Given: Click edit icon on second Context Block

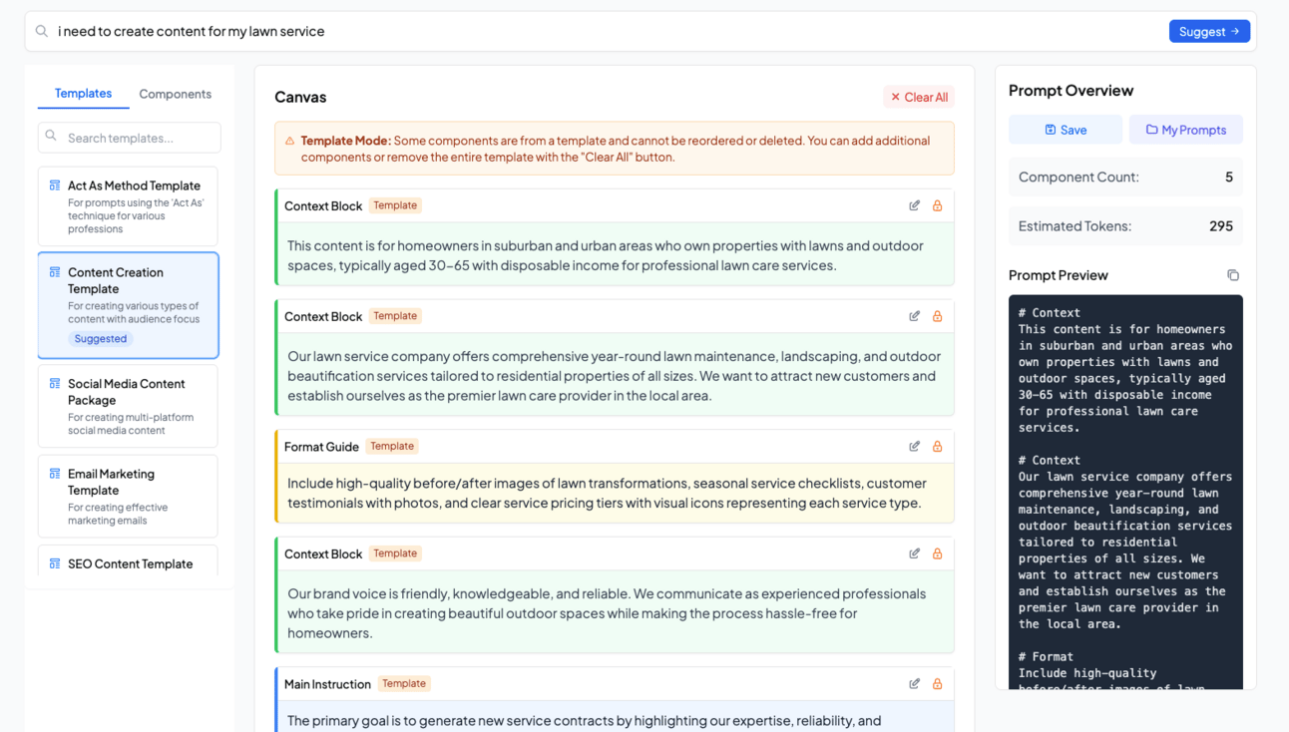Looking at the screenshot, I should click(914, 316).
